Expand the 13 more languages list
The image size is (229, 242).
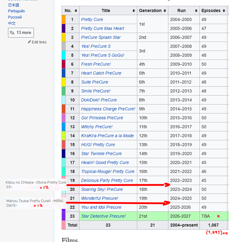click(21, 33)
